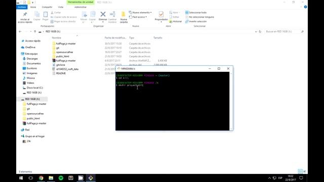This screenshot has width=324, height=182.
Task: Open the recent locations dropdown arrow
Action: 31,31
